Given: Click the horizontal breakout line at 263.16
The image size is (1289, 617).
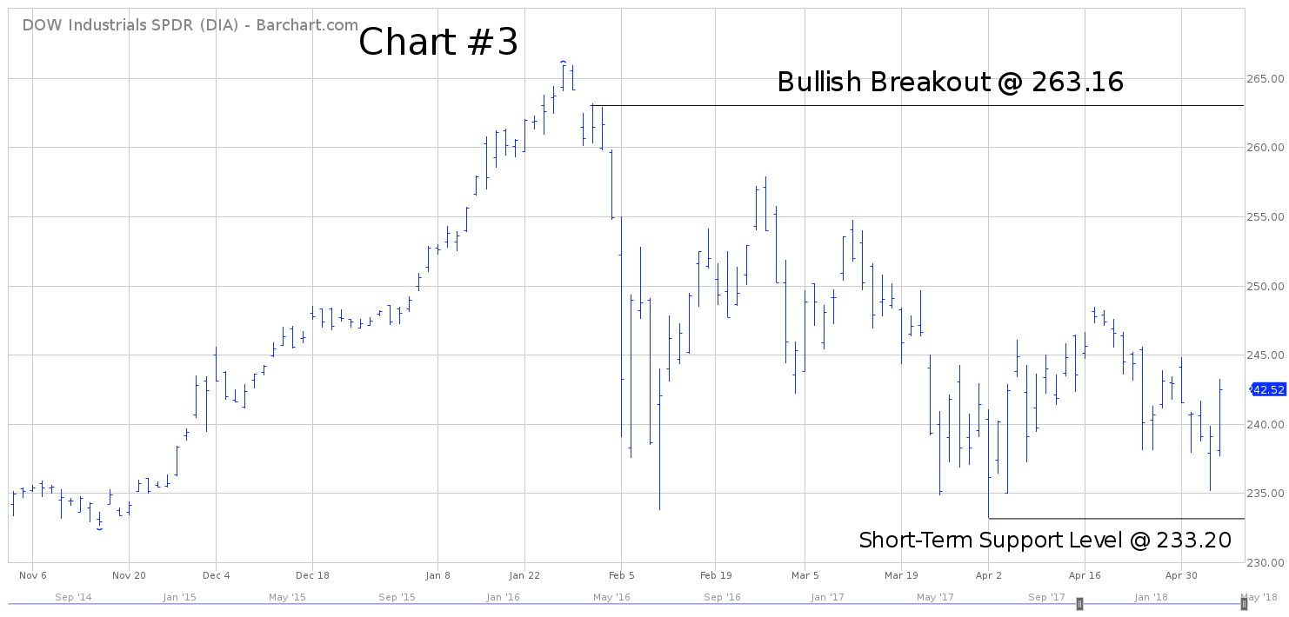Looking at the screenshot, I should [x=918, y=106].
